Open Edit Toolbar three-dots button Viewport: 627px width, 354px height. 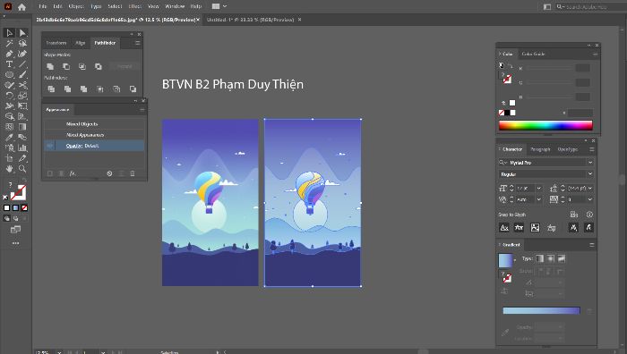pyautogui.click(x=15, y=243)
